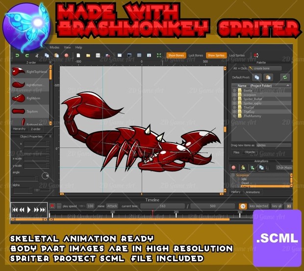
Task: Toggle Lock Bones
Action: click(x=196, y=55)
